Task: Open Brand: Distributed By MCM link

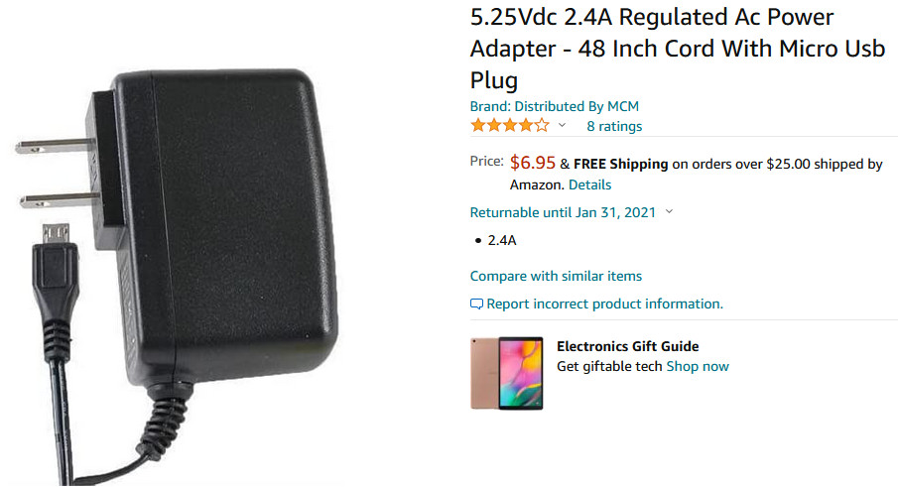Action: (x=555, y=106)
